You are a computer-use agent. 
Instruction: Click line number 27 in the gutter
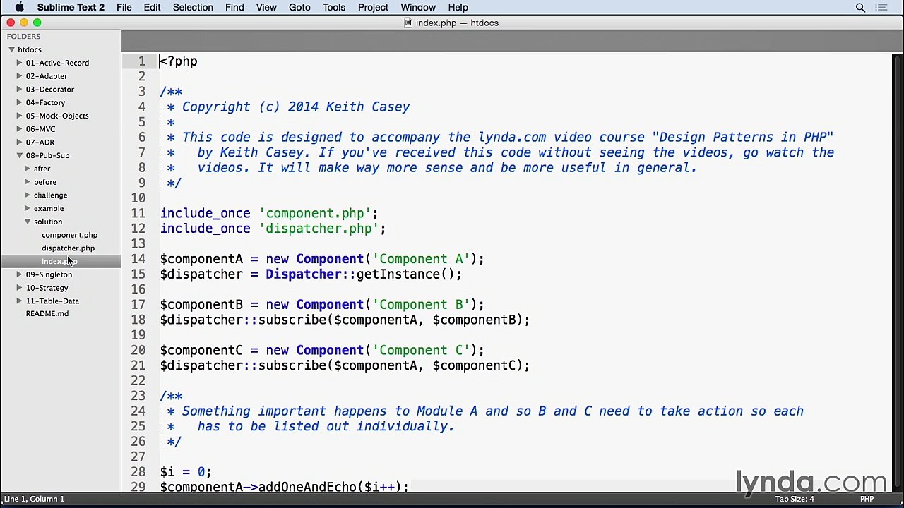[138, 457]
